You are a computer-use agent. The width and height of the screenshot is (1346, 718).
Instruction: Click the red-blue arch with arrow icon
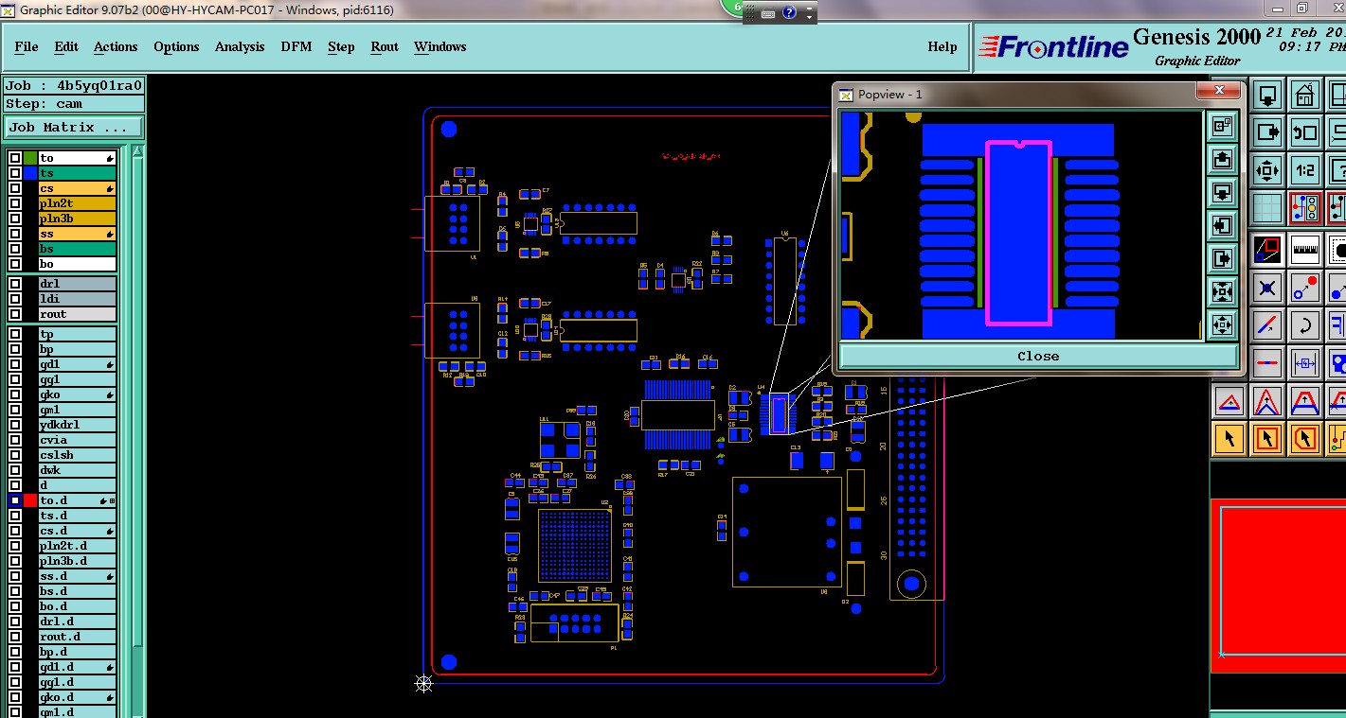pos(1305,401)
